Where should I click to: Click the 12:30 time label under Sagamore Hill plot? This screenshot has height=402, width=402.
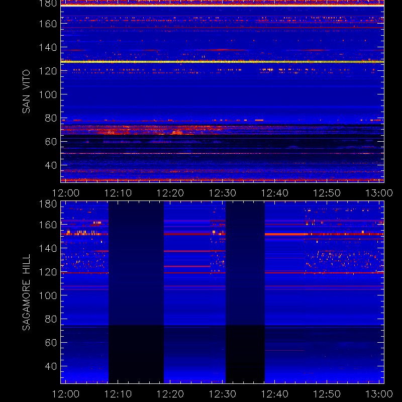click(223, 394)
